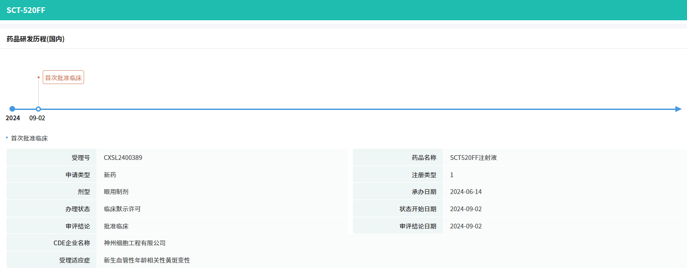Click the 受理号 field label
Viewport: 687px width, 278px height.
[x=81, y=158]
